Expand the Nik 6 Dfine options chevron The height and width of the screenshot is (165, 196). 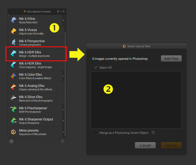pos(63,20)
